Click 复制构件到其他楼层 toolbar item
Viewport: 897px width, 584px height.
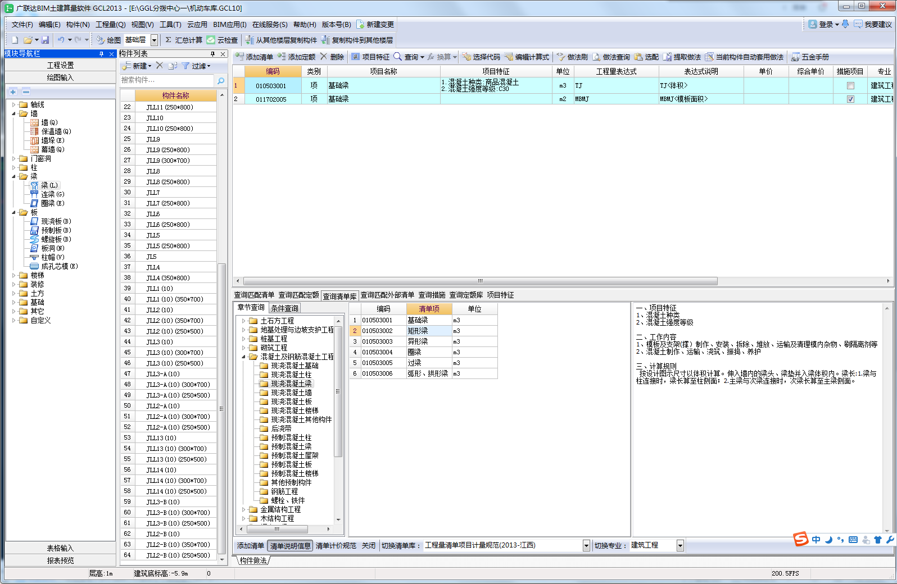[357, 40]
